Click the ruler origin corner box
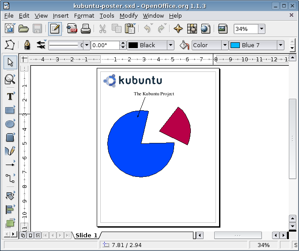Viewport: 299px width, 251px height. click(x=24, y=59)
